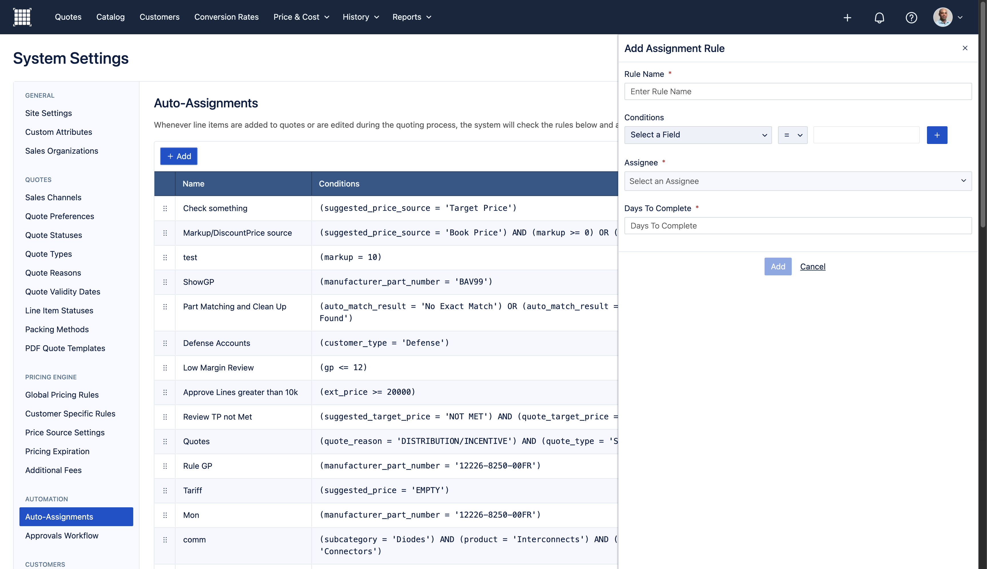Open the Select an Assignee dropdown
The image size is (987, 569).
798,181
